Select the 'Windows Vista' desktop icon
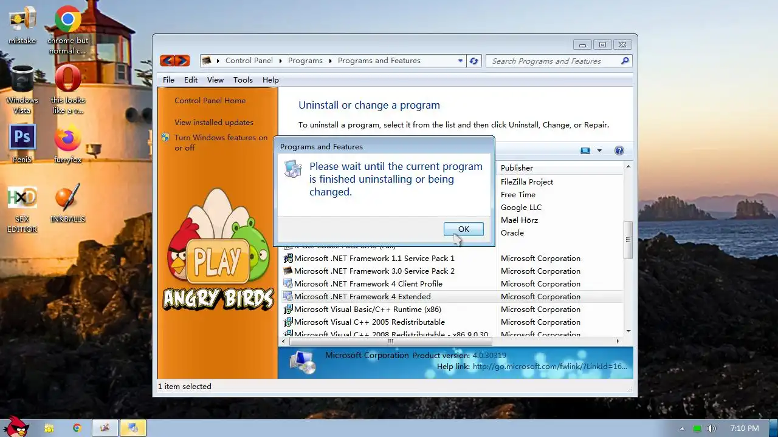Image resolution: width=778 pixels, height=437 pixels. point(22,89)
